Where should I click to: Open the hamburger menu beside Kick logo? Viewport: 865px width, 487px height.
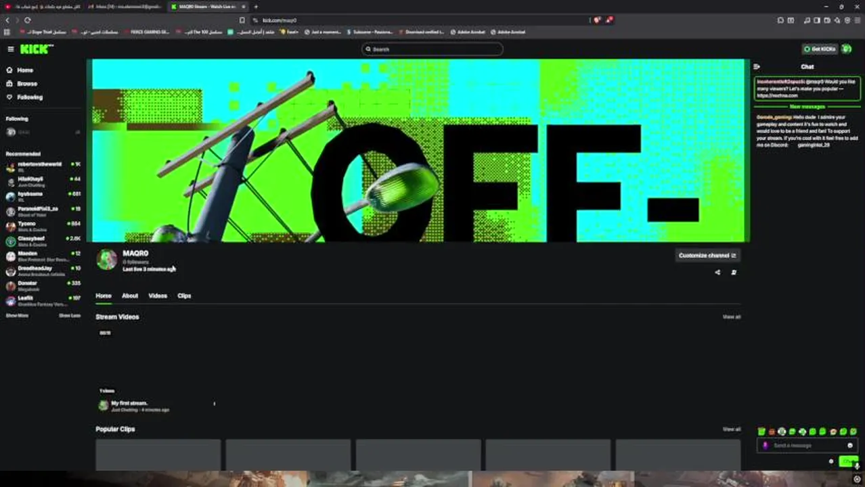[11, 49]
